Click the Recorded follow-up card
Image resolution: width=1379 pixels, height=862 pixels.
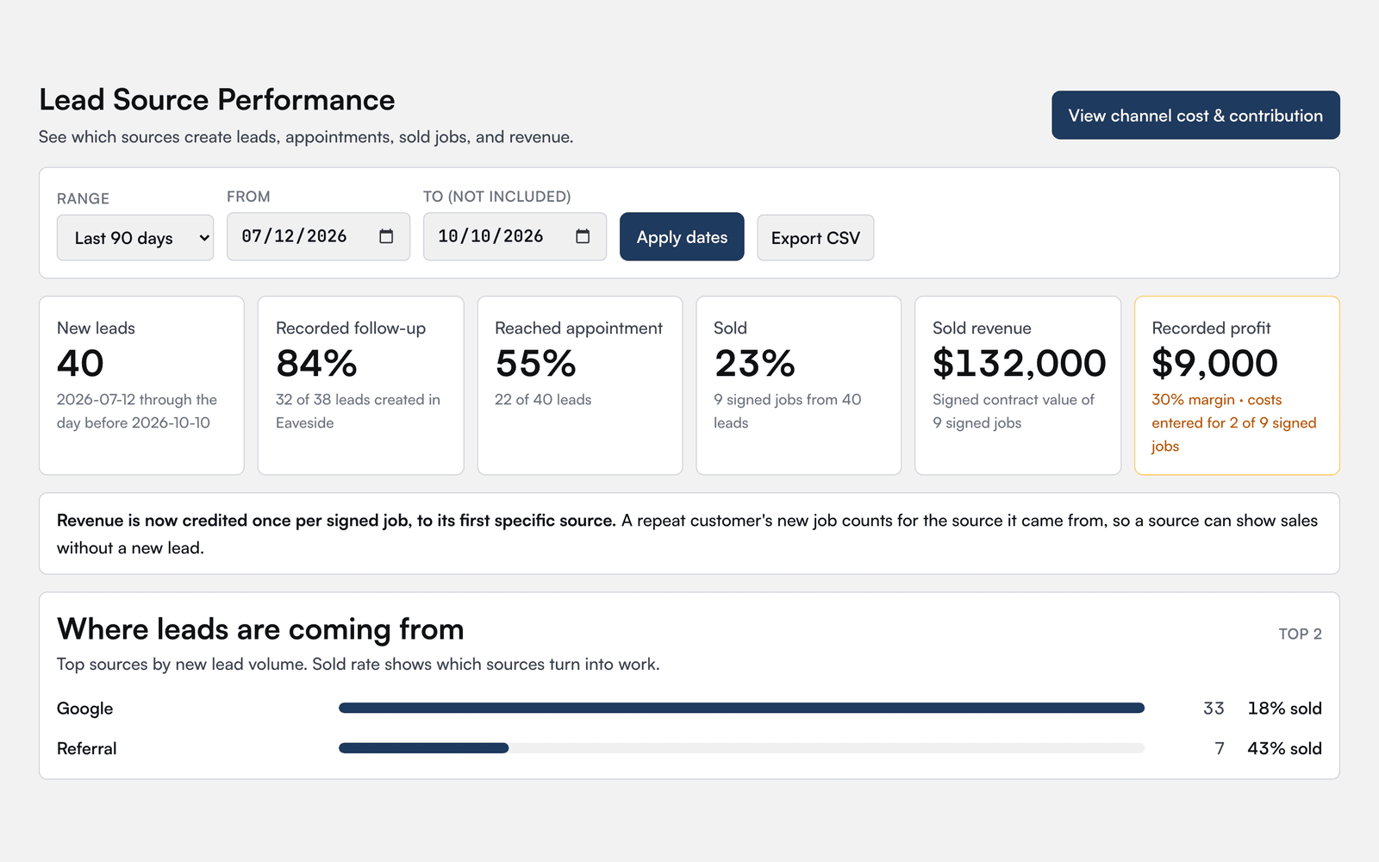[360, 385]
